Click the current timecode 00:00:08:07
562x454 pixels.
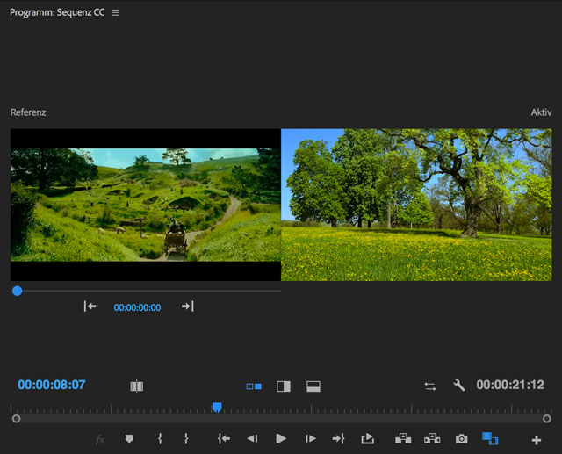click(52, 385)
